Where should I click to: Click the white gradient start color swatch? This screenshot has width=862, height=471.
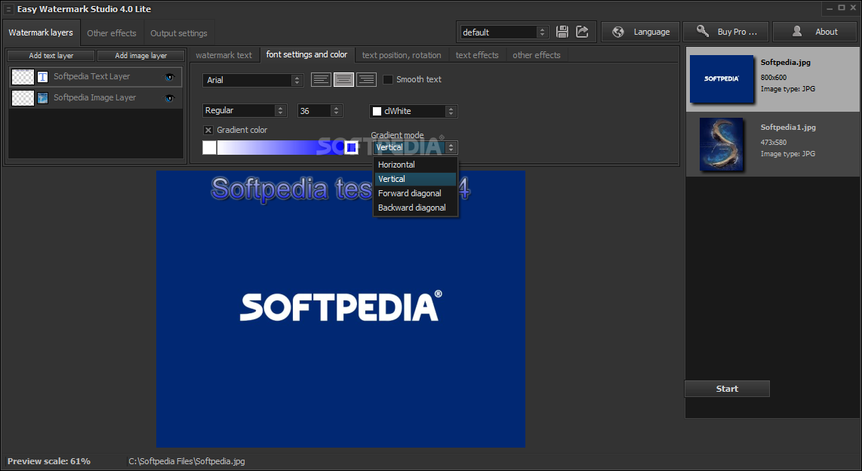(209, 147)
